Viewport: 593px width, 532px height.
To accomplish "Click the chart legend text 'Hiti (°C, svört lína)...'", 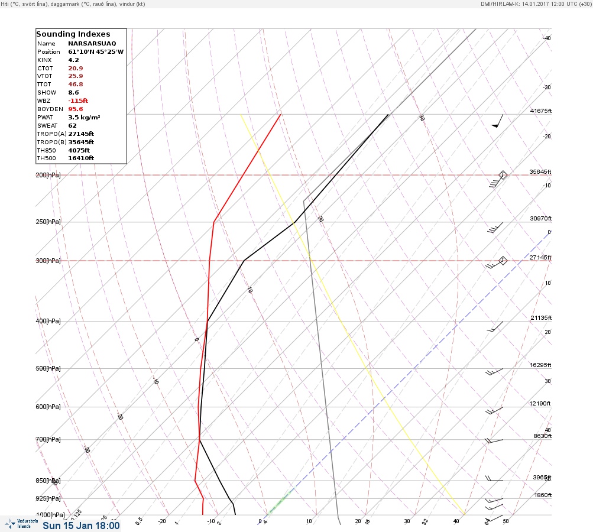I will 73,4.
